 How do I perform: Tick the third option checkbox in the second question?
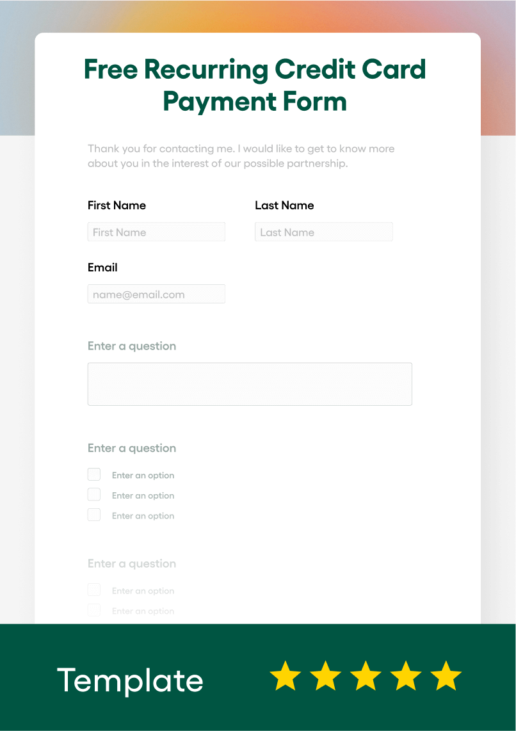[x=94, y=515]
